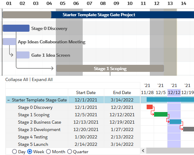The width and height of the screenshot is (194, 155).
Task: Select the Stage 5 Launch row
Action: point(73,144)
